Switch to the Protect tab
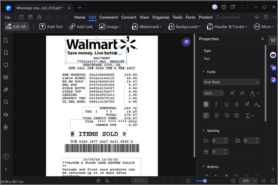 click(x=205, y=17)
